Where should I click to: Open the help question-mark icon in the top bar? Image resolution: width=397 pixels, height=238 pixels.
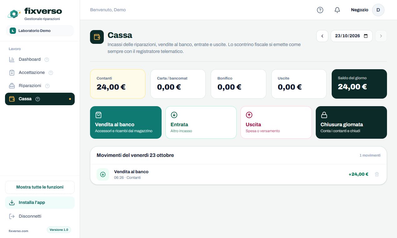click(320, 10)
